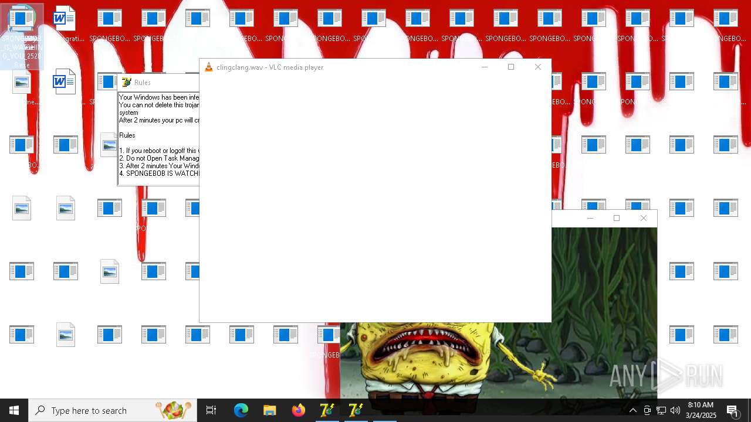Click the empty VLC video area
751x422 pixels.
[x=375, y=198]
